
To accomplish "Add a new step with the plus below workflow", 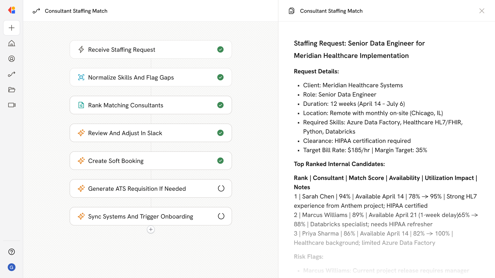I will tap(151, 229).
